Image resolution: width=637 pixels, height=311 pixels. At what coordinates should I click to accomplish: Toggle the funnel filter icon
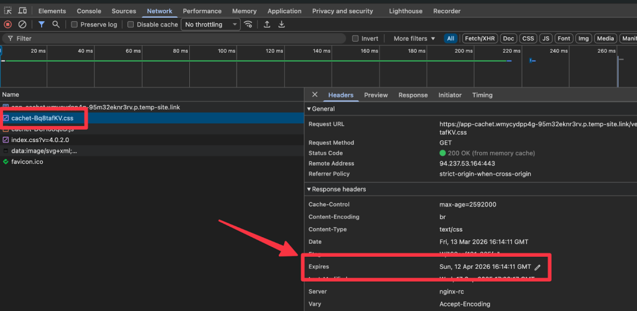[x=42, y=24]
